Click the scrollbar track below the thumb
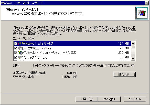This screenshot has height=105, width=150. (133, 52)
